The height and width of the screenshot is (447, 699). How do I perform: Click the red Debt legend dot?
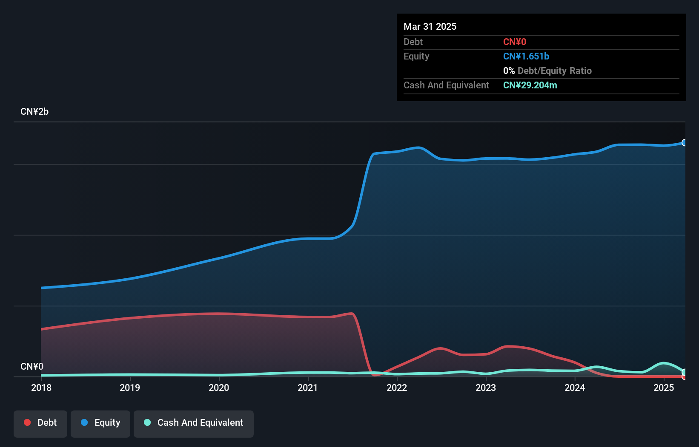click(27, 422)
